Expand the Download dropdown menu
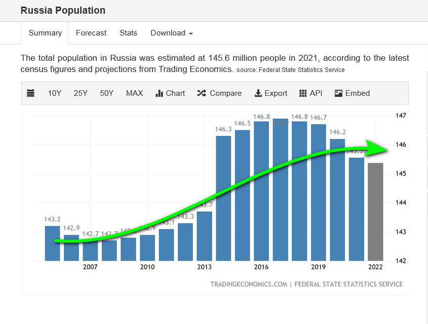Viewport: 428px width, 324px height. pyautogui.click(x=172, y=33)
